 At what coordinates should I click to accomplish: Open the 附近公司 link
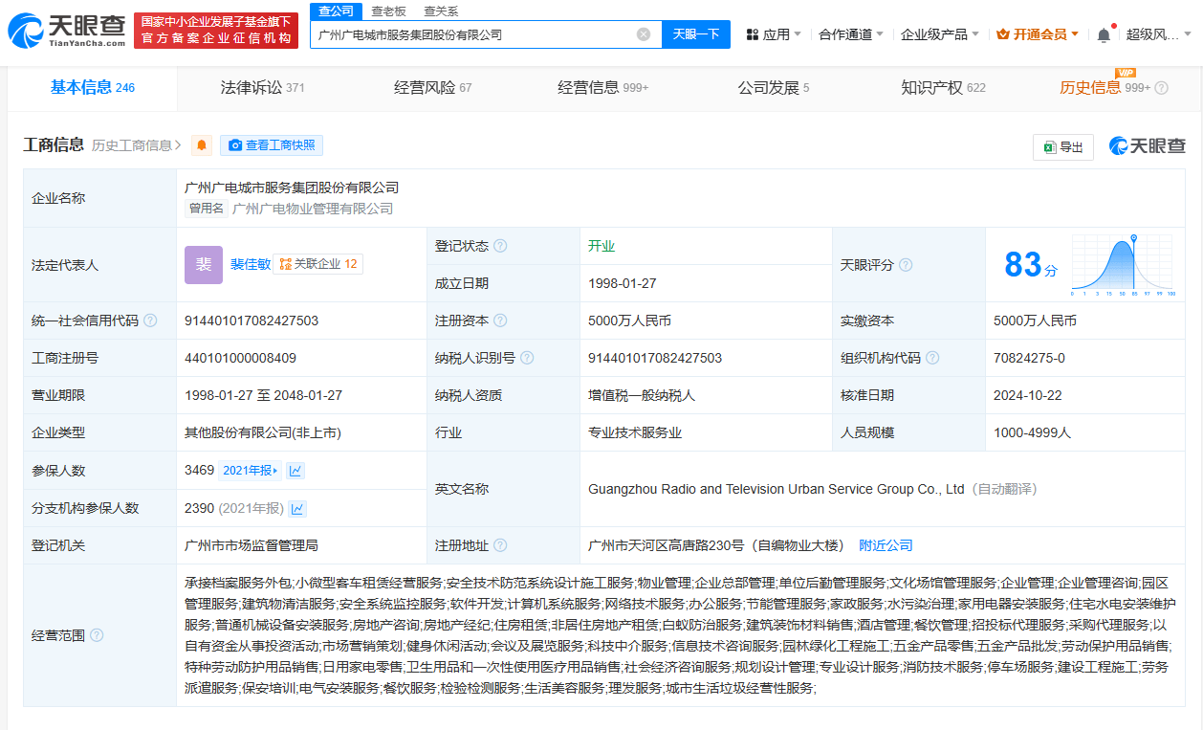pyautogui.click(x=886, y=545)
